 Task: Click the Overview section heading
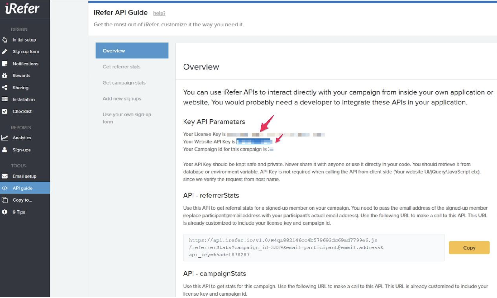click(201, 67)
